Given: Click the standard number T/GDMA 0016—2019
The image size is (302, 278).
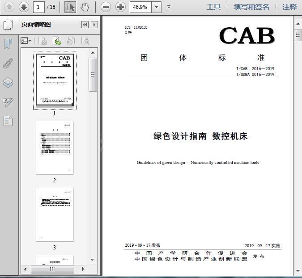Looking at the screenshot, I should click(x=255, y=75).
